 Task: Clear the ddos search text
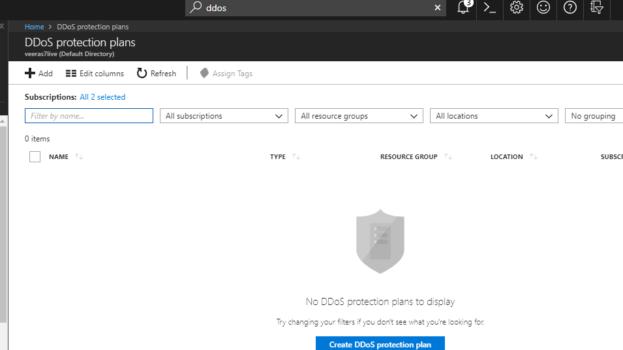tap(438, 8)
